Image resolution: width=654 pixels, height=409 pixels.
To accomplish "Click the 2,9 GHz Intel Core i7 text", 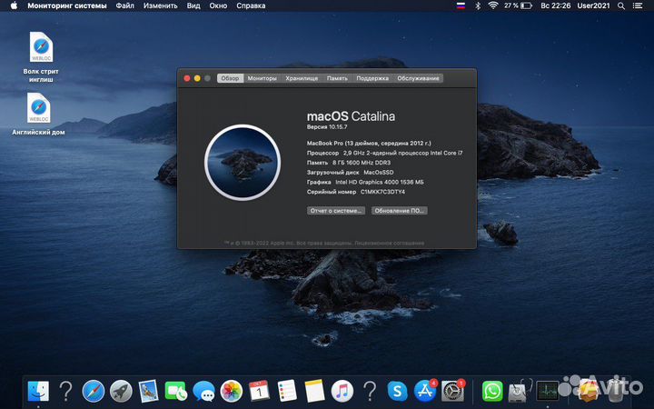I will [x=403, y=154].
